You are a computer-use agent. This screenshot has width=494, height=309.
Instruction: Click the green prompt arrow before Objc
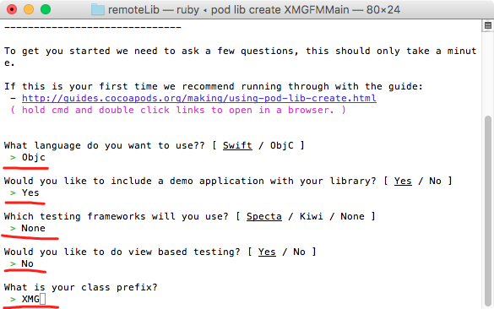[13, 158]
